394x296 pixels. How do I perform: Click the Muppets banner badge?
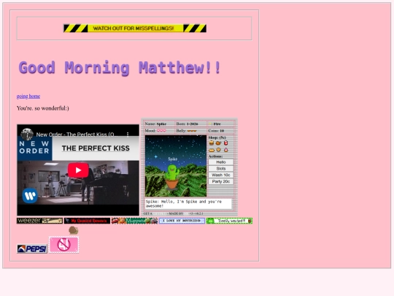[134, 221]
